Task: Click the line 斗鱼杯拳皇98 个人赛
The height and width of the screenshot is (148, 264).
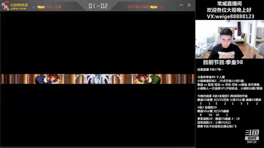Action: (211, 77)
